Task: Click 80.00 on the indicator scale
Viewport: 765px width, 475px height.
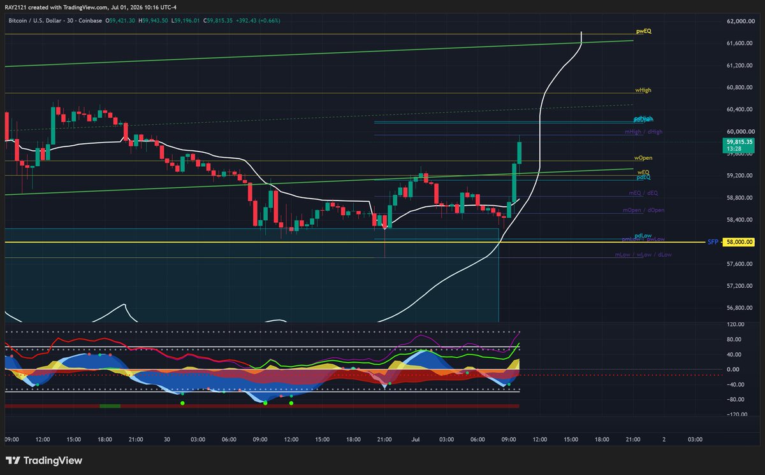Action: (x=733, y=339)
